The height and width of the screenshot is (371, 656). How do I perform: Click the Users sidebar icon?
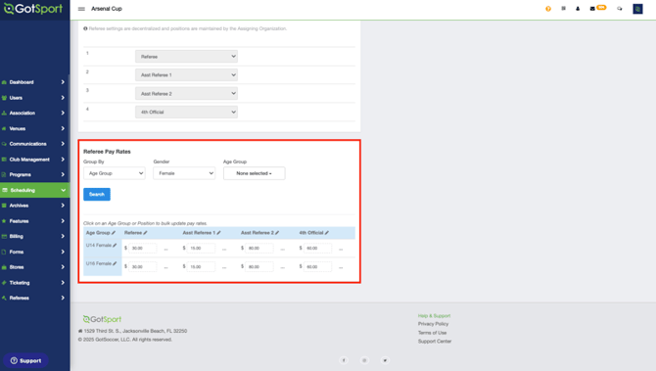pos(4,98)
